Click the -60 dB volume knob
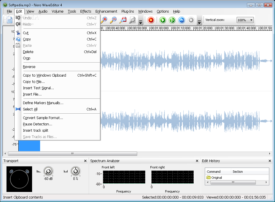The image size is (275, 202). tap(48, 171)
